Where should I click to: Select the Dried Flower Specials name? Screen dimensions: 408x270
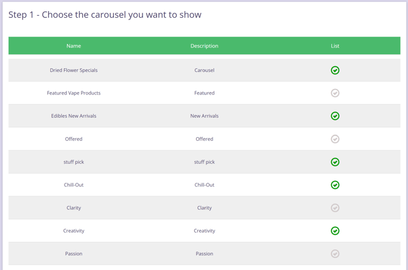[x=74, y=70]
